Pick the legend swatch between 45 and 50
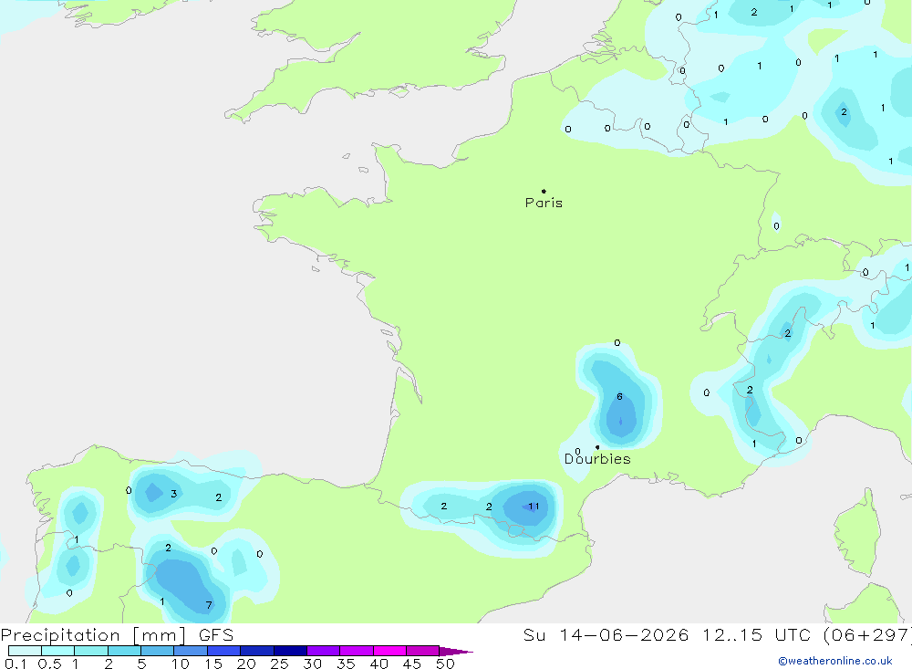 [x=423, y=651]
